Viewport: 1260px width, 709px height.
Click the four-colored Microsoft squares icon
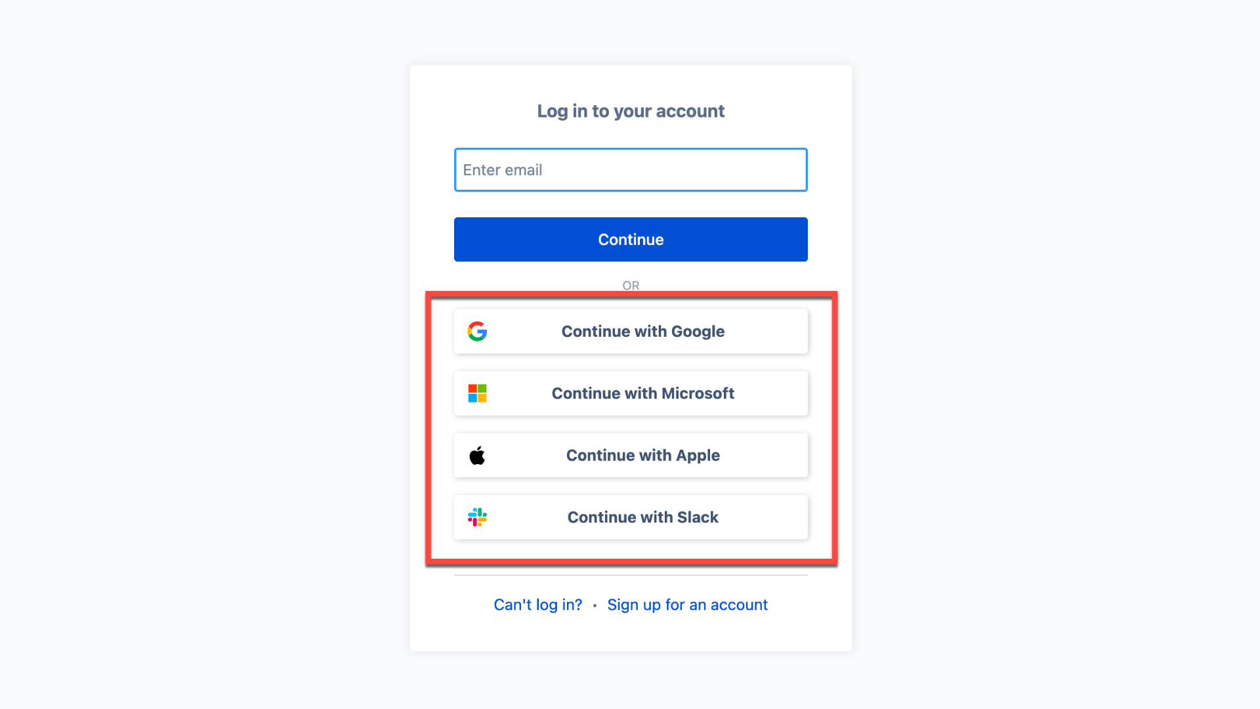pyautogui.click(x=478, y=393)
